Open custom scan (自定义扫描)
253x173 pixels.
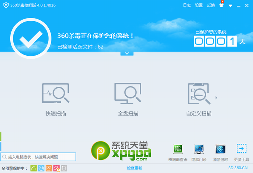coord(199,99)
